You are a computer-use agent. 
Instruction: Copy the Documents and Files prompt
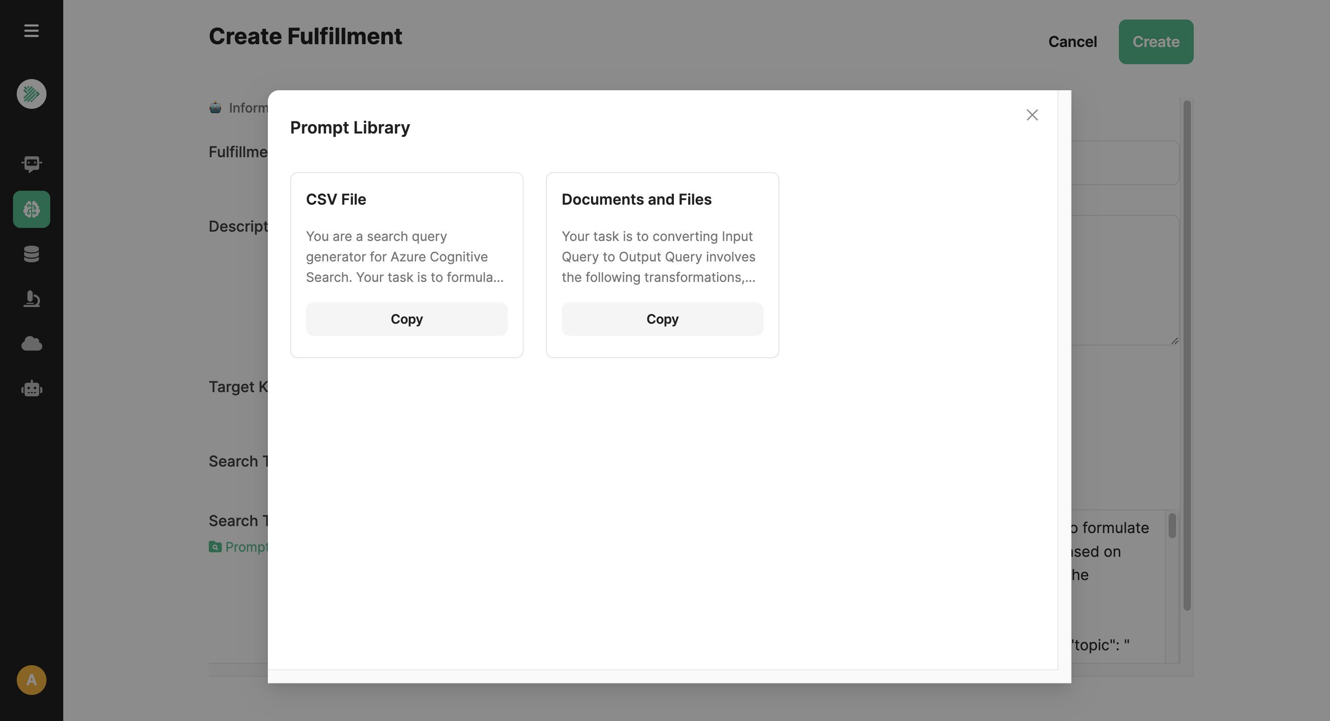coord(662,319)
